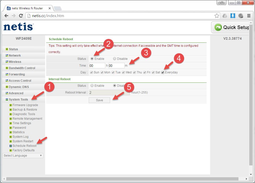Click the Access Control menu icon
Viewport: 255px width, 183px height.
pyautogui.click(x=7, y=81)
